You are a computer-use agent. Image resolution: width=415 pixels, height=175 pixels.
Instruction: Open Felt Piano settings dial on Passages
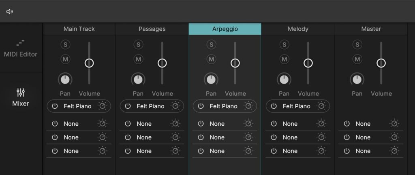pyautogui.click(x=175, y=106)
